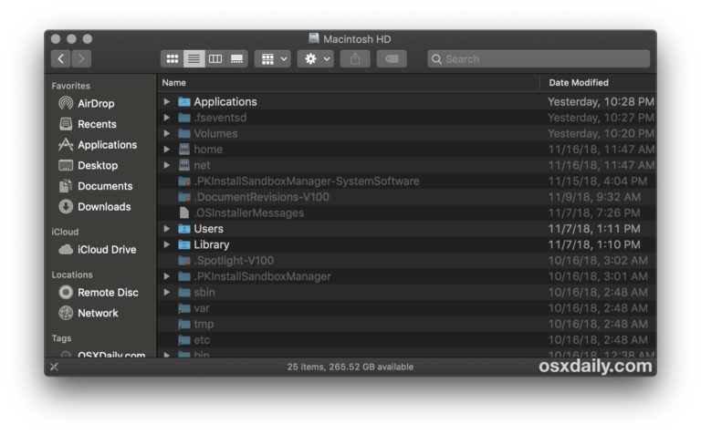701x435 pixels.
Task: Switch to icon view
Action: coord(173,59)
